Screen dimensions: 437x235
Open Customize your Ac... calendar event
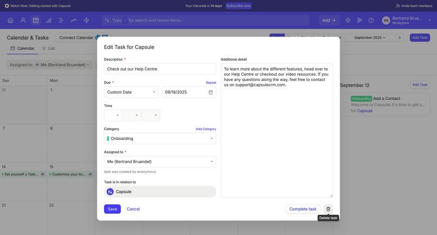[x=70, y=174]
